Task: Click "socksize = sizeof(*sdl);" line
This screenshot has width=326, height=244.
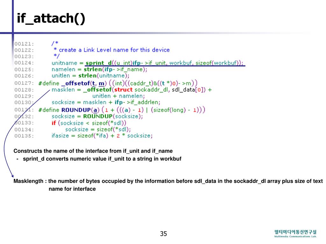Action: point(98,130)
